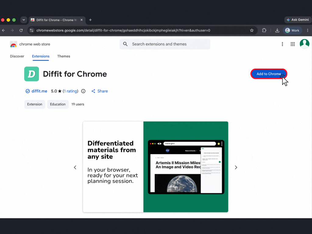Viewport: 312px width, 234px height.
Task: Open the web store more options menu
Action: click(282, 44)
